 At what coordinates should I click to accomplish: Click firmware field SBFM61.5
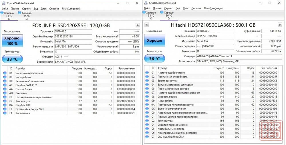point(73,31)
